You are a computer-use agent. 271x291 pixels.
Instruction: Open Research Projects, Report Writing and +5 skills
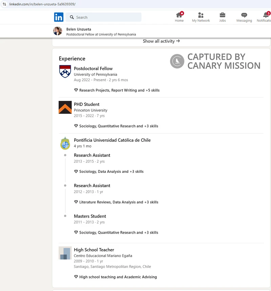point(119,90)
